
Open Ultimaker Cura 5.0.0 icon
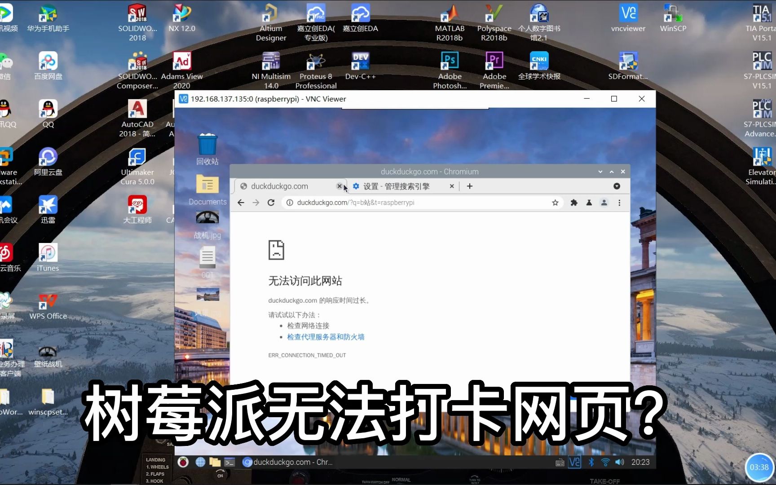(137, 167)
